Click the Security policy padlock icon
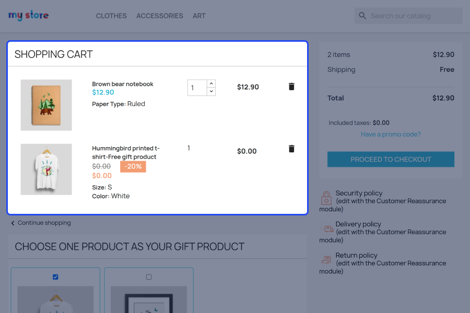 326,198
